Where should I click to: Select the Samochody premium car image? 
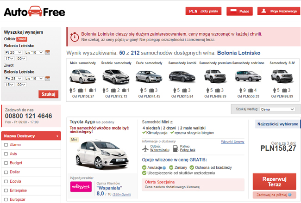coord(215,76)
